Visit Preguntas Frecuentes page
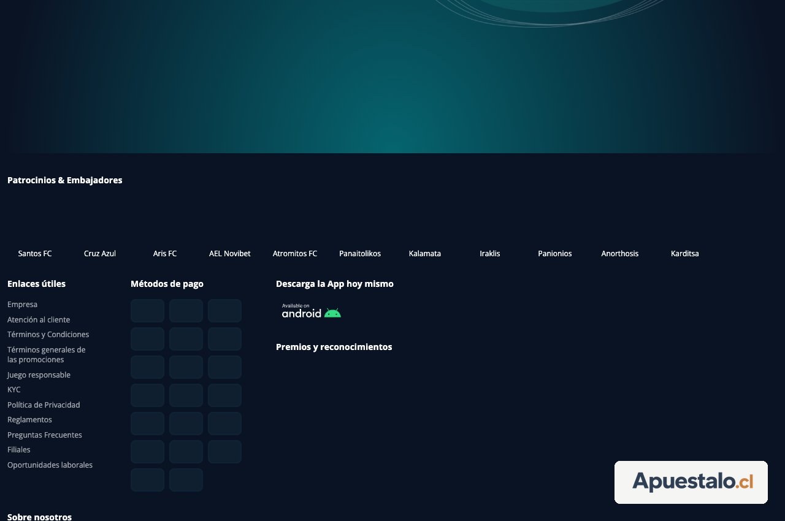The height and width of the screenshot is (521, 785). point(45,435)
